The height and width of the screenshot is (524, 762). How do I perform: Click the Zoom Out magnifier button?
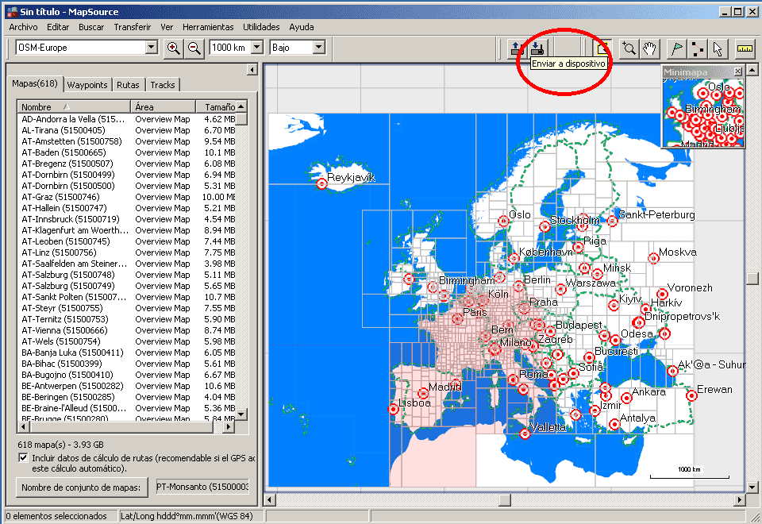(194, 48)
